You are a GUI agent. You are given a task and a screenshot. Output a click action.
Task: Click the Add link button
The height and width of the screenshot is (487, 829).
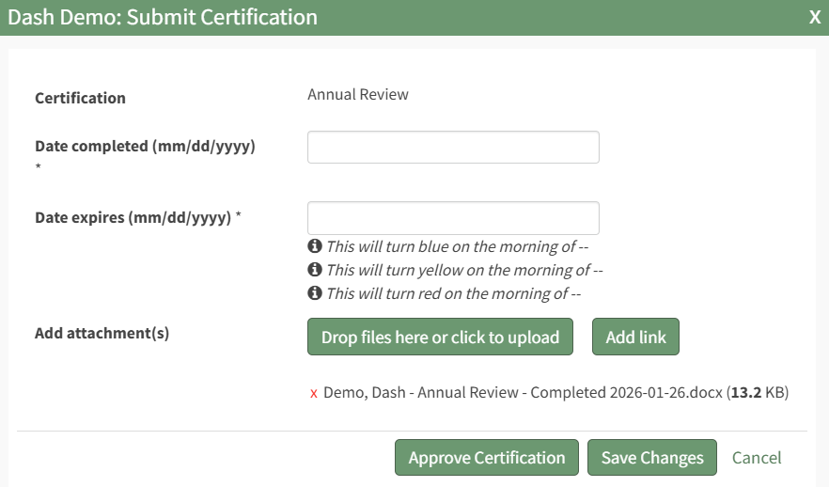(635, 338)
